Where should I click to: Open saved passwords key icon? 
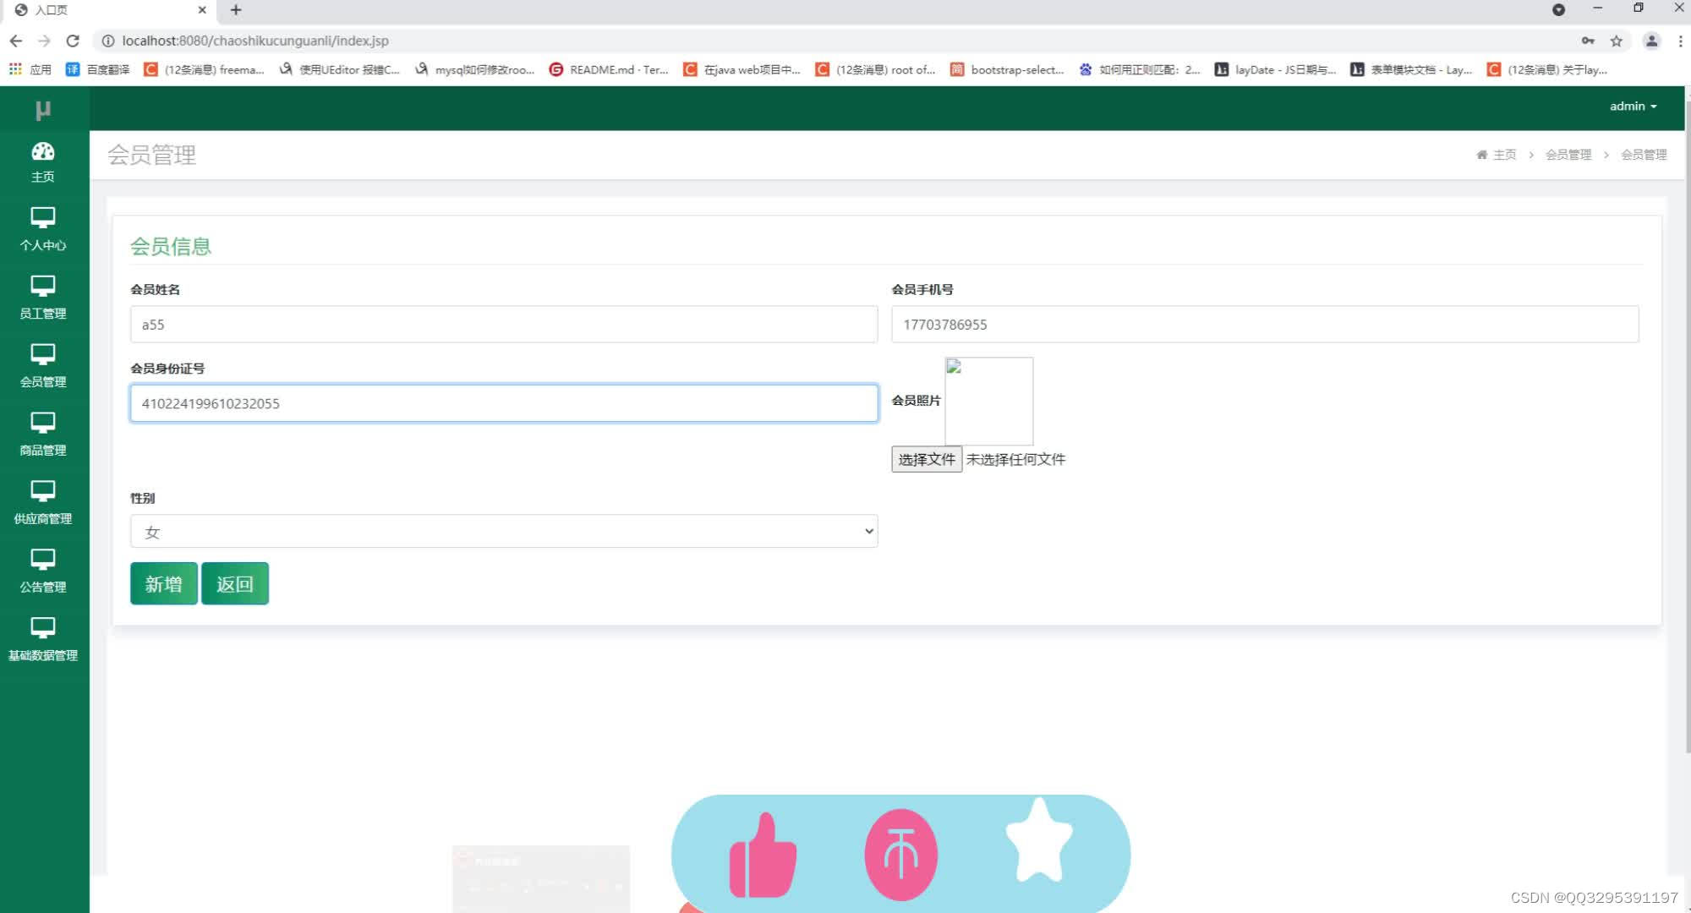click(1588, 41)
